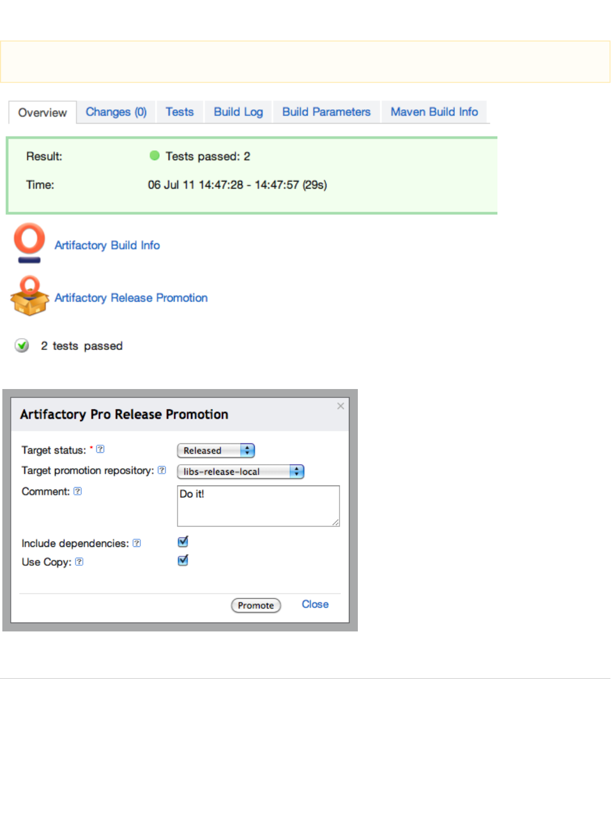Screen dimensions: 611x823
Task: Dismiss dialog with the X button
Action: [x=341, y=406]
